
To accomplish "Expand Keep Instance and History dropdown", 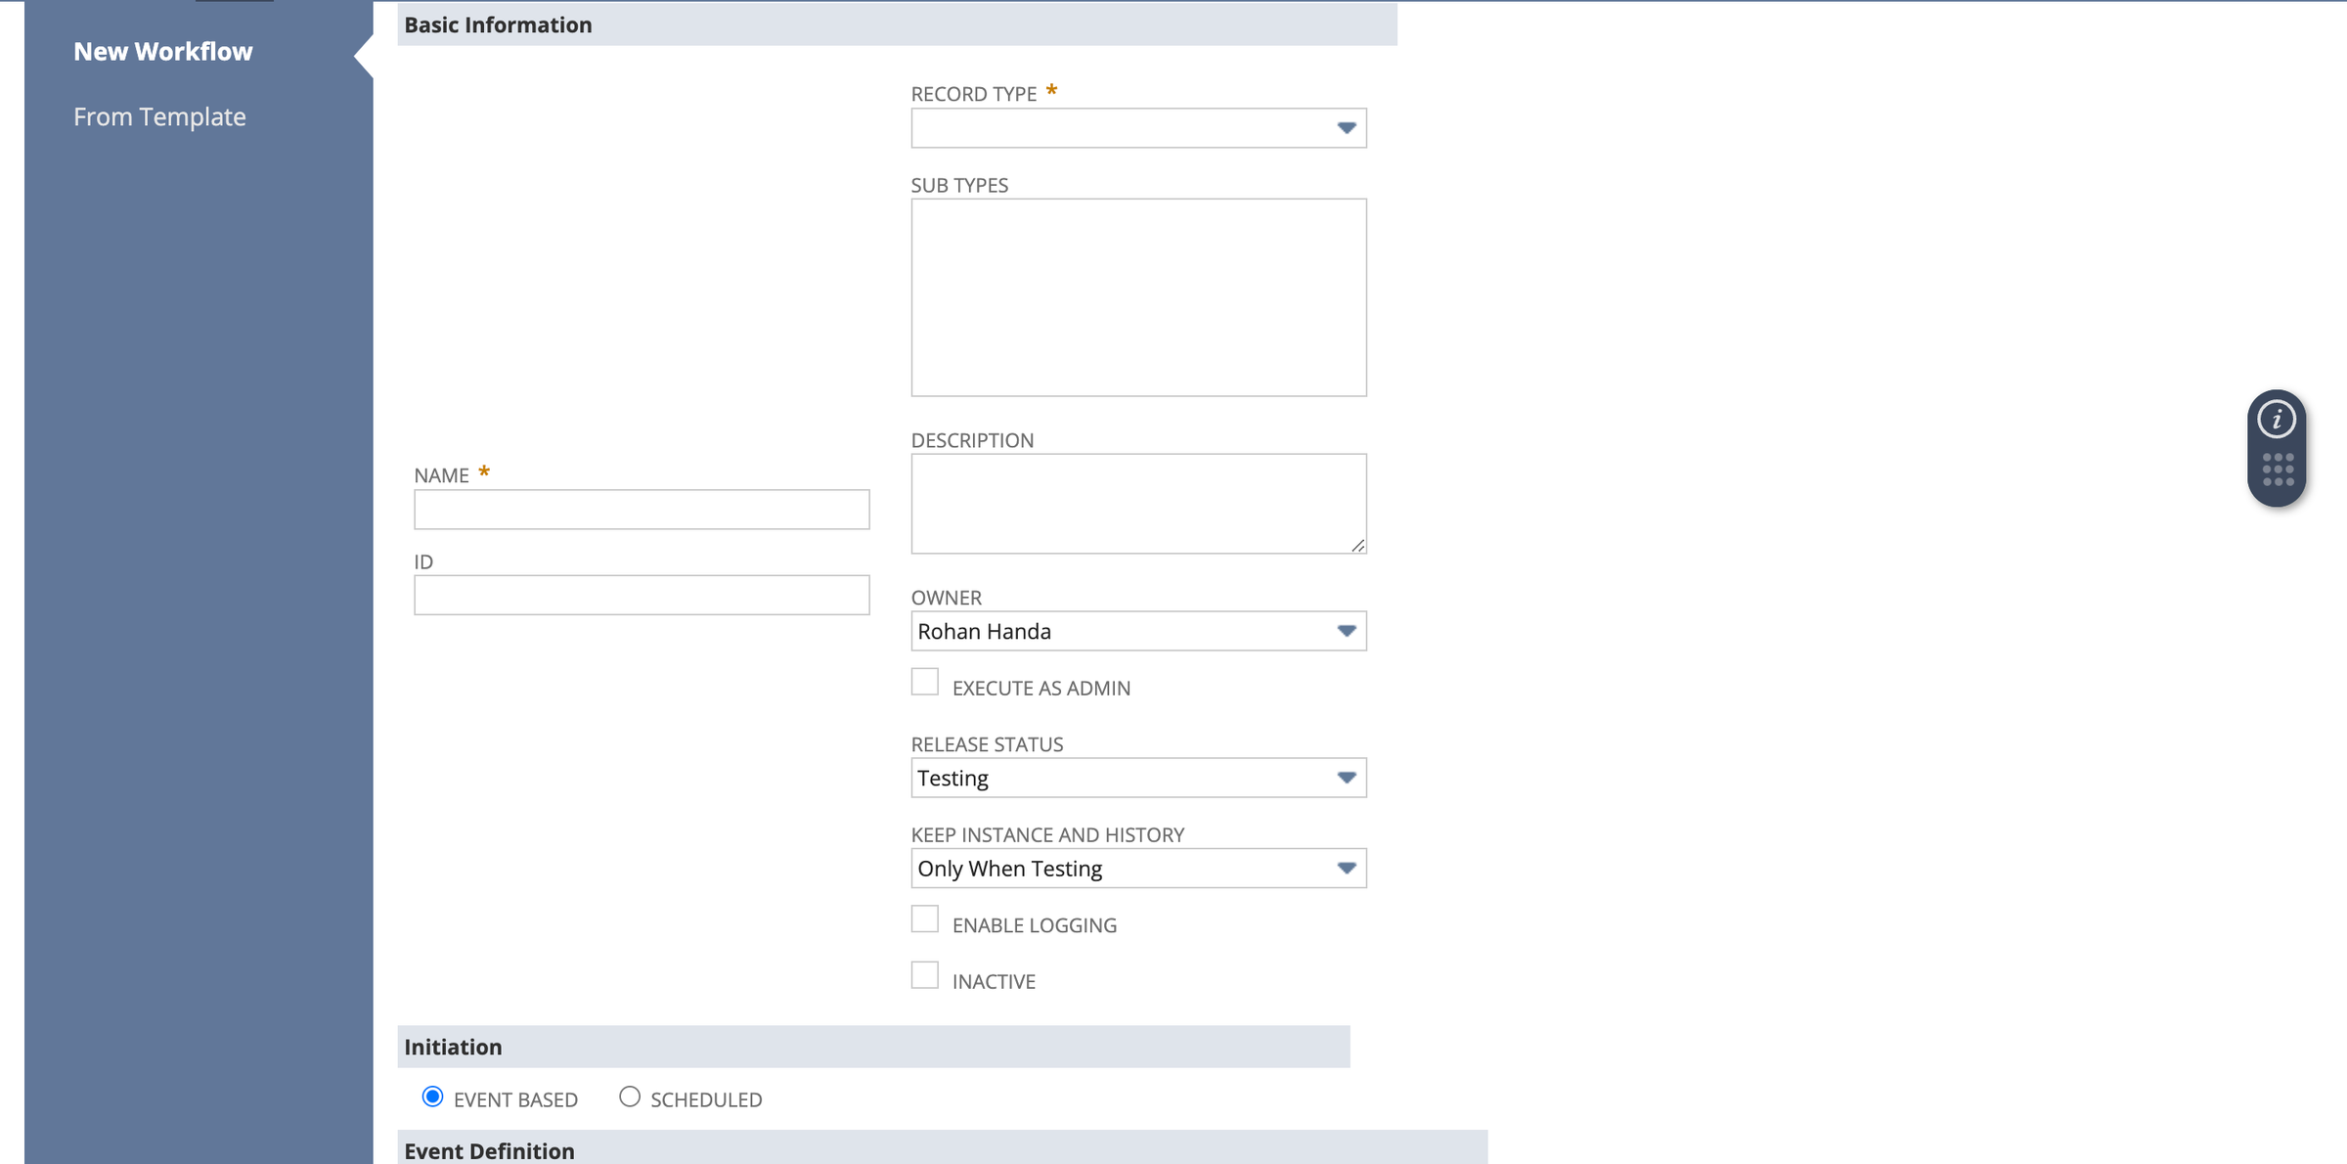I will tap(1346, 869).
